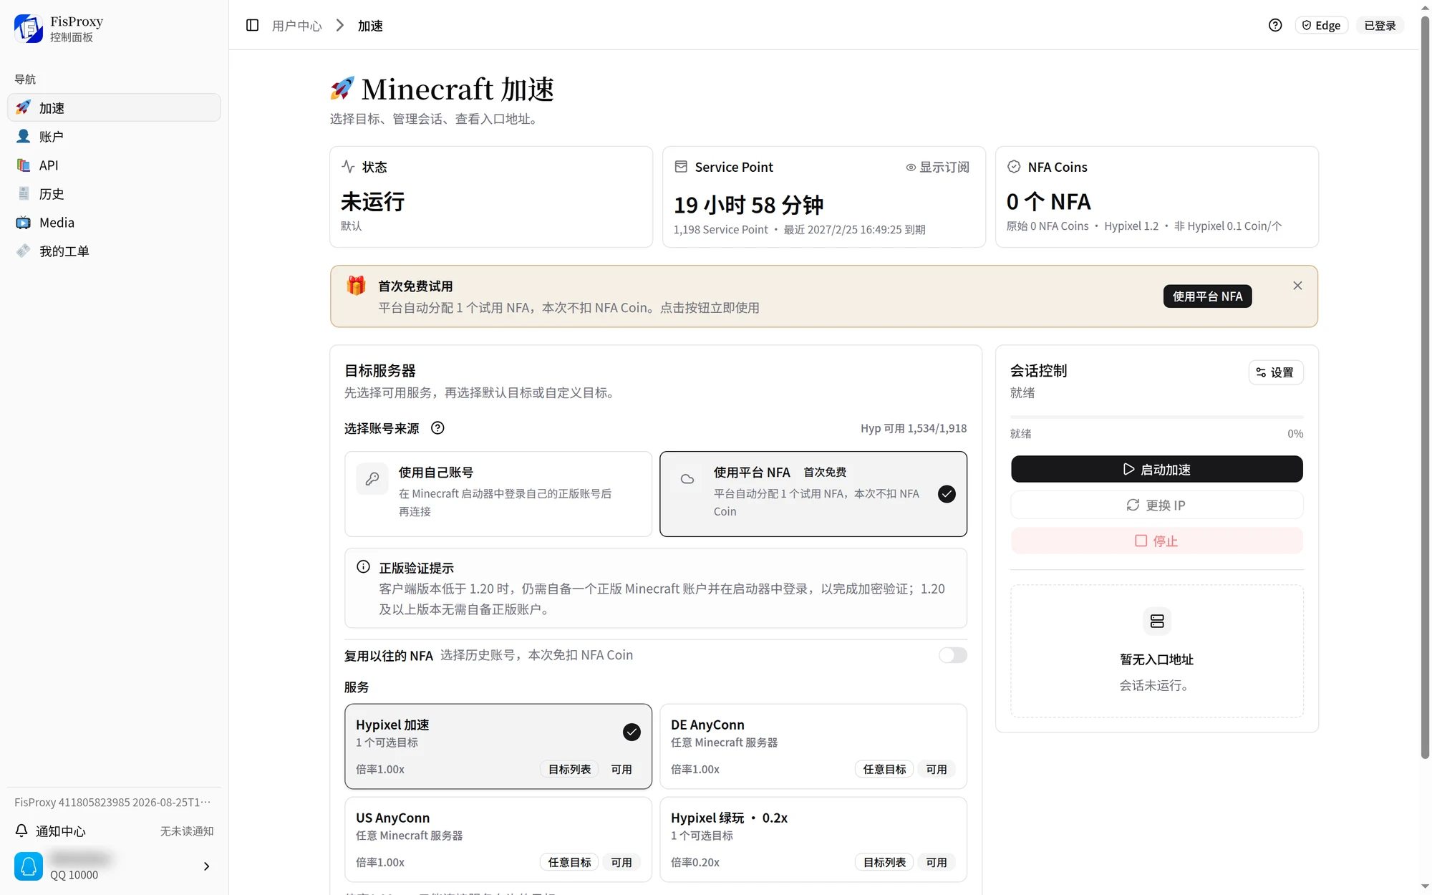This screenshot has height=895, width=1432.
Task: Click the gift icon in trial banner
Action: pos(356,285)
